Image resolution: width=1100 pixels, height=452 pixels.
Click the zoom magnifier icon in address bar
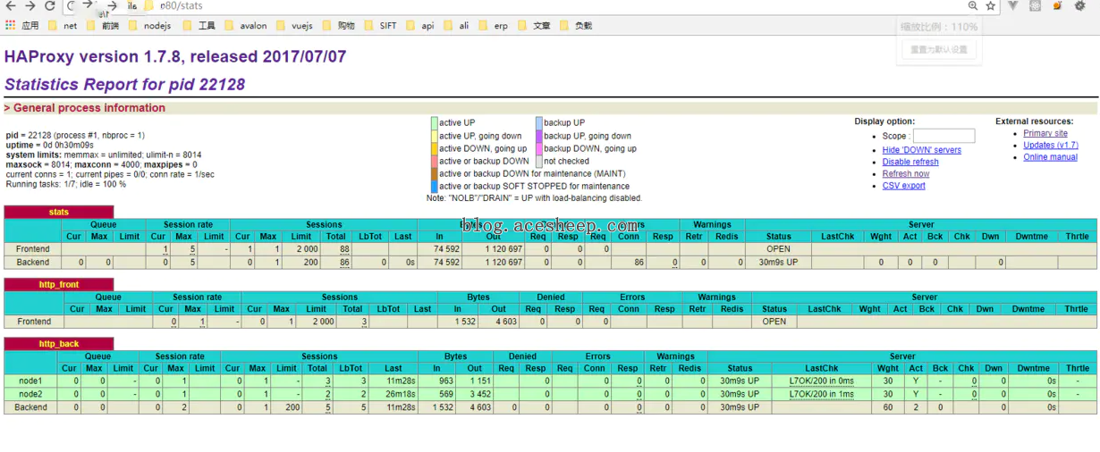[973, 6]
